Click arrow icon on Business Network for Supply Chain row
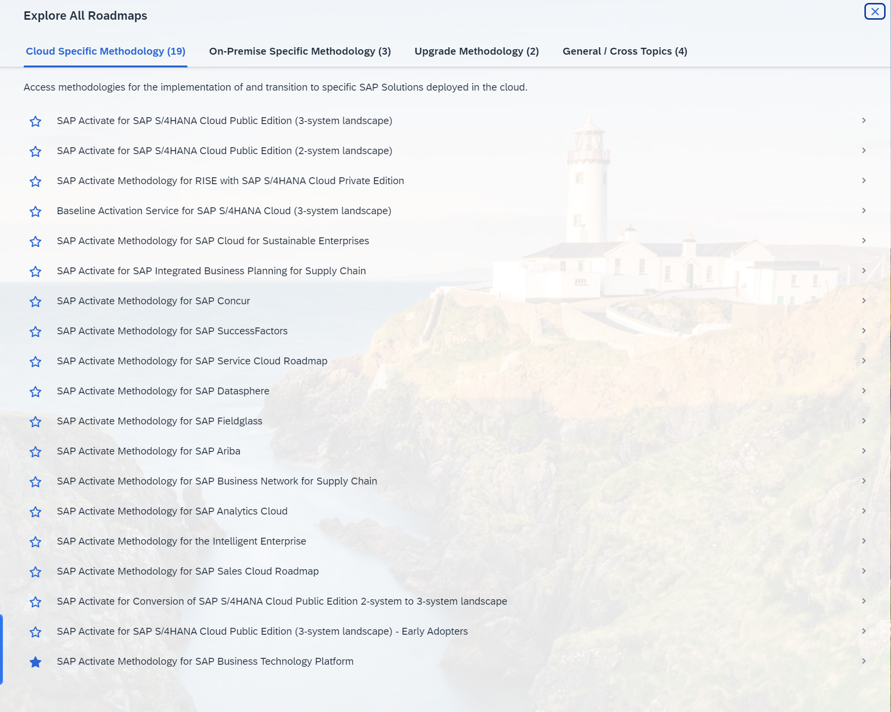This screenshot has width=891, height=712. [864, 481]
